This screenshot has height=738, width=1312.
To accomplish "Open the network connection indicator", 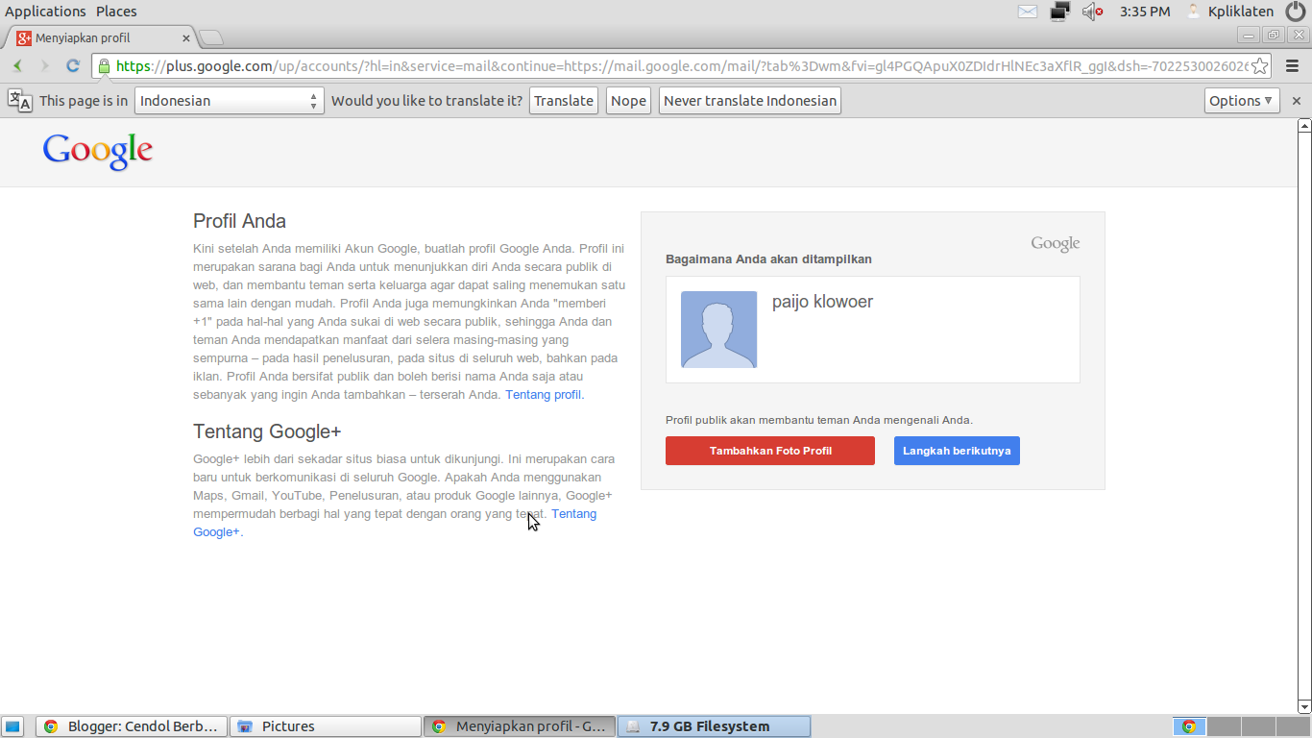I will (x=1059, y=12).
